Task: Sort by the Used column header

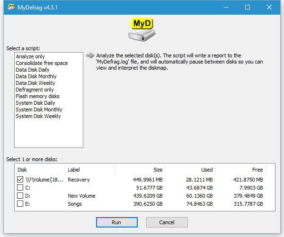Action: coord(191,170)
